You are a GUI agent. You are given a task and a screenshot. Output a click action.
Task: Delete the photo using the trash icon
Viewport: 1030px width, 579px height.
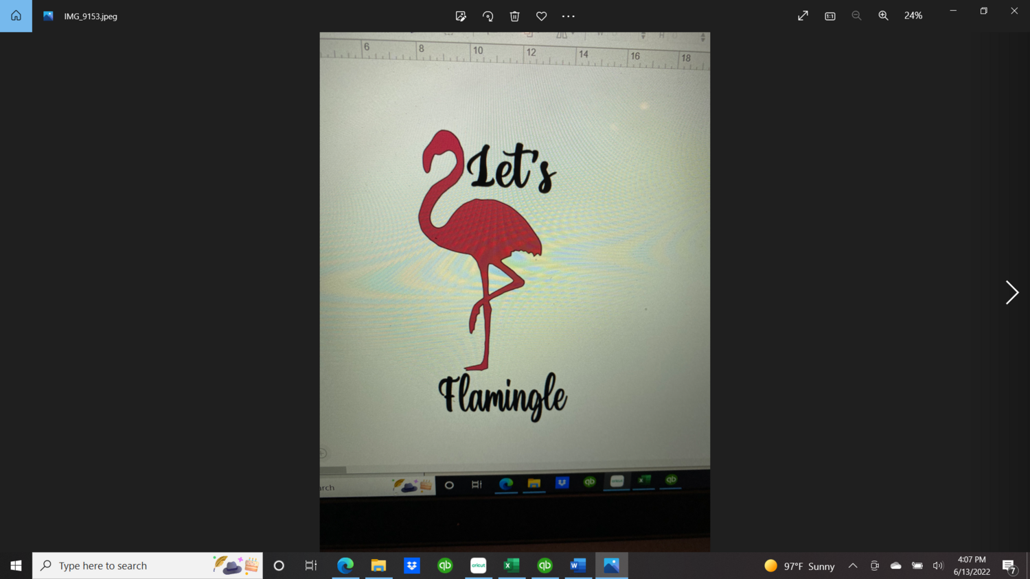(514, 16)
